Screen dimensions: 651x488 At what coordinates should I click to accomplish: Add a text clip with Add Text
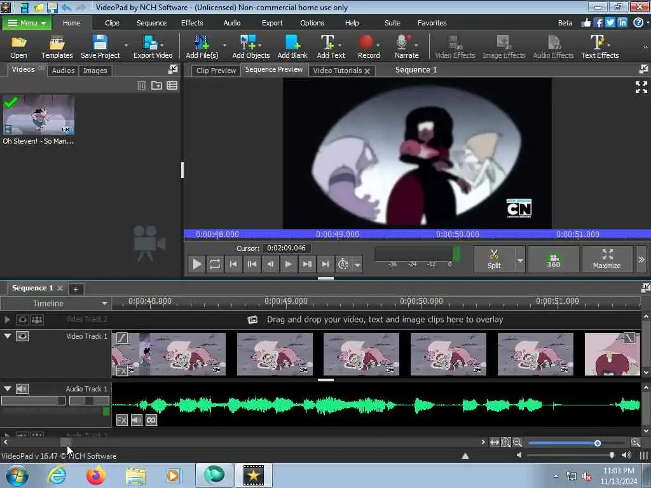point(331,47)
